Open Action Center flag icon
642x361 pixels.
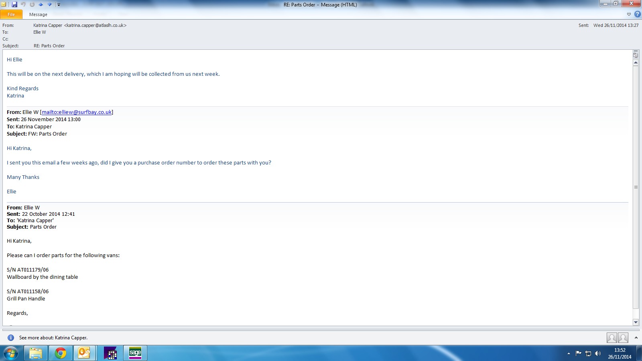tap(578, 353)
